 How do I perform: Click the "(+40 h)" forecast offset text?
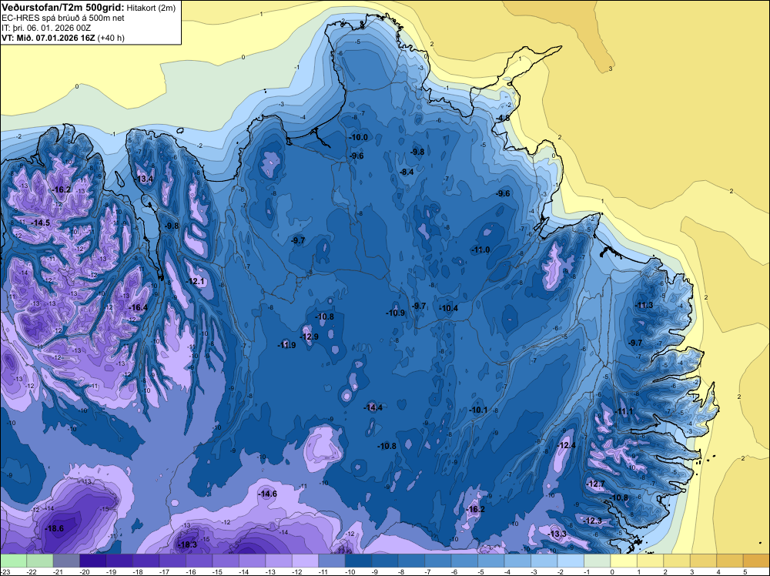point(111,38)
